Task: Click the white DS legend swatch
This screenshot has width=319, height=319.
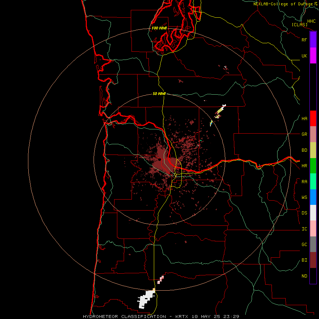Action: coord(313,213)
